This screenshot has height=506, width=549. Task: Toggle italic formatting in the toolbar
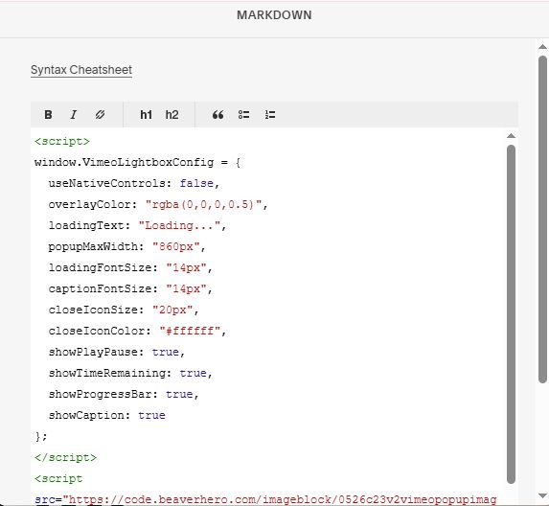coord(74,114)
